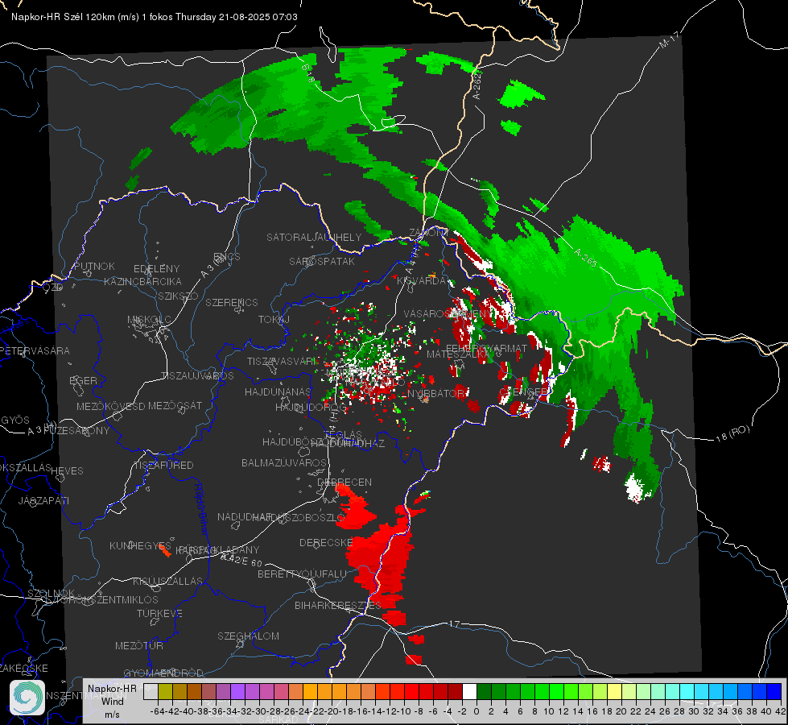
Task: Select the JASZAPATI label
Action: [x=43, y=500]
